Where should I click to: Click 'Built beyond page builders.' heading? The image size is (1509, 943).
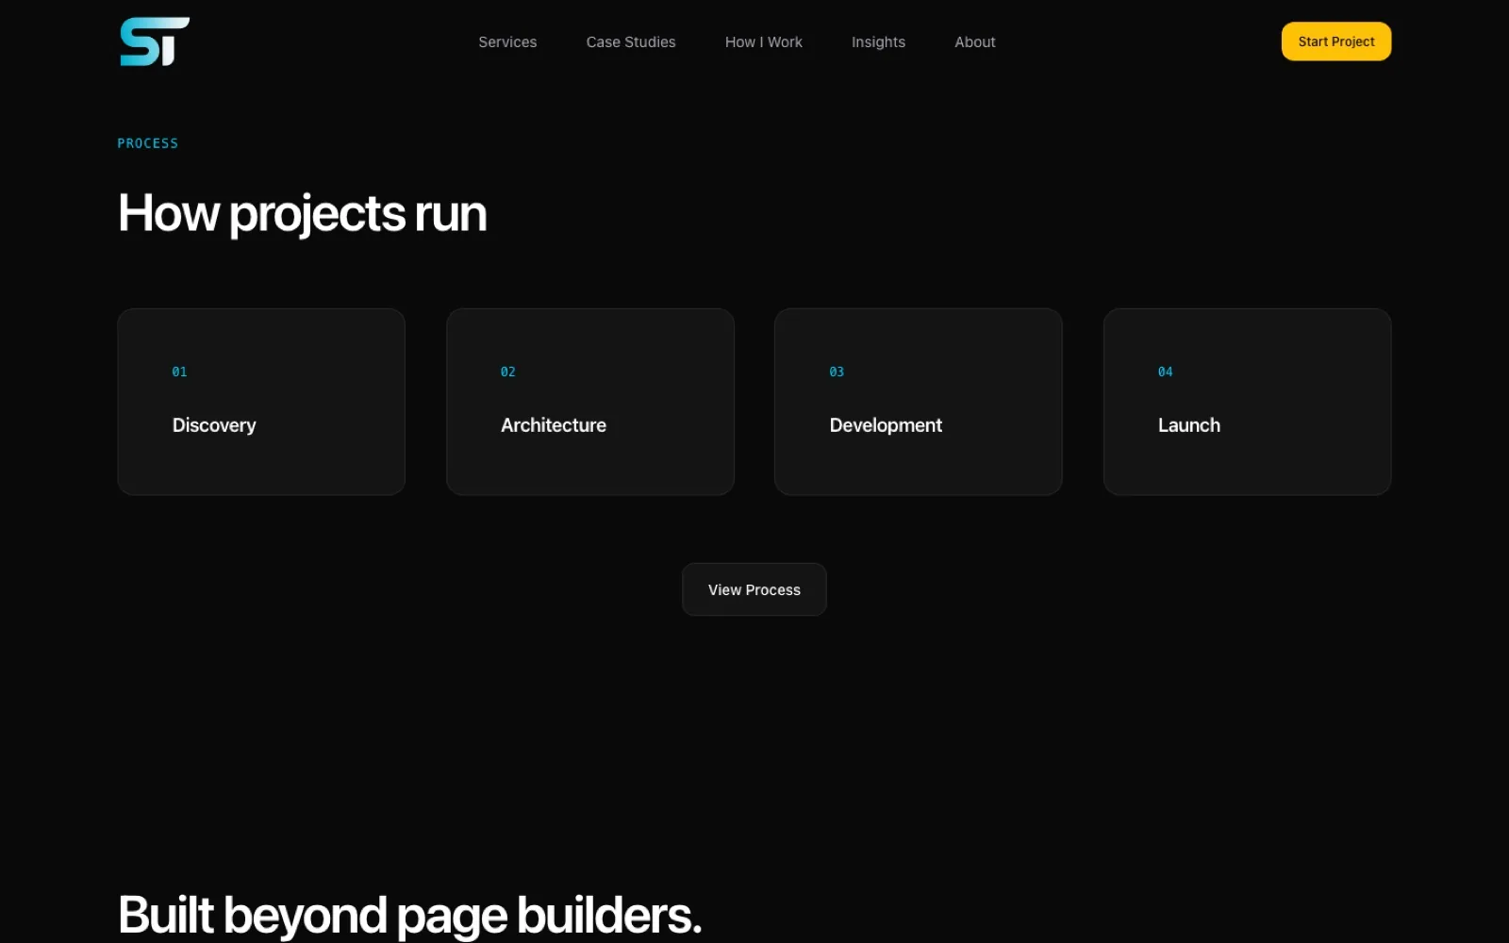pyautogui.click(x=410, y=916)
